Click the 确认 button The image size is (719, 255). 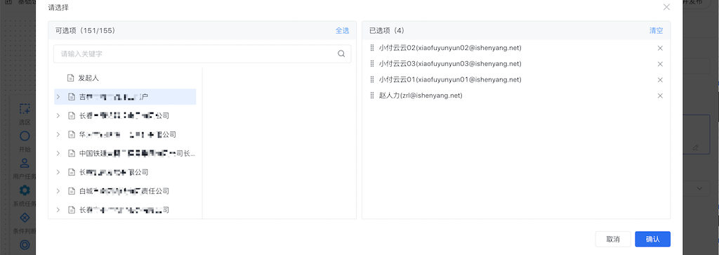click(652, 239)
